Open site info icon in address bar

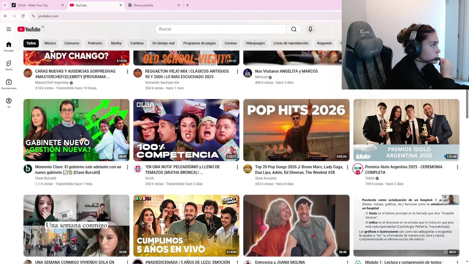pyautogui.click(x=33, y=16)
